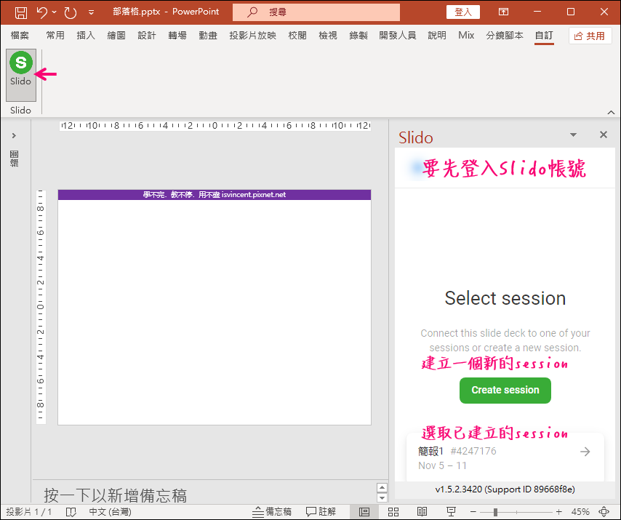
Task: Switch to Normal view icon
Action: pyautogui.click(x=364, y=512)
